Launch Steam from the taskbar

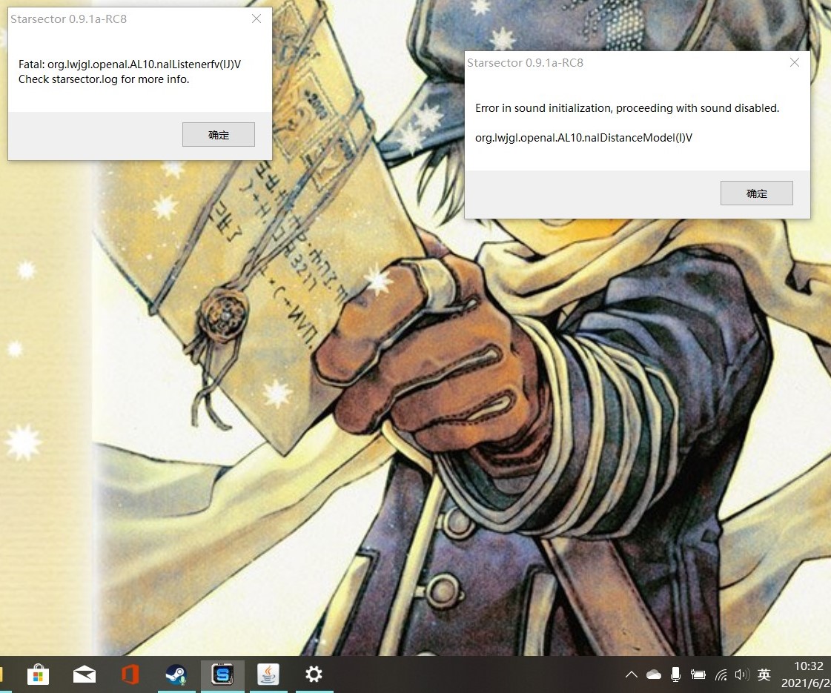(x=176, y=674)
